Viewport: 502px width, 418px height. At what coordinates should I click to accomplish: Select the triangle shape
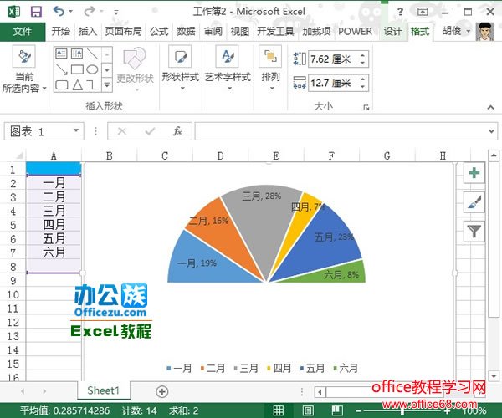pyautogui.click(x=77, y=84)
